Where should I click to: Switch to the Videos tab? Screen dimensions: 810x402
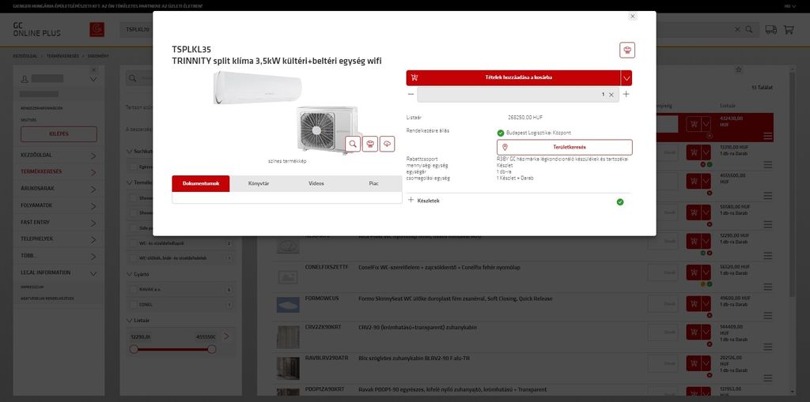tap(316, 184)
